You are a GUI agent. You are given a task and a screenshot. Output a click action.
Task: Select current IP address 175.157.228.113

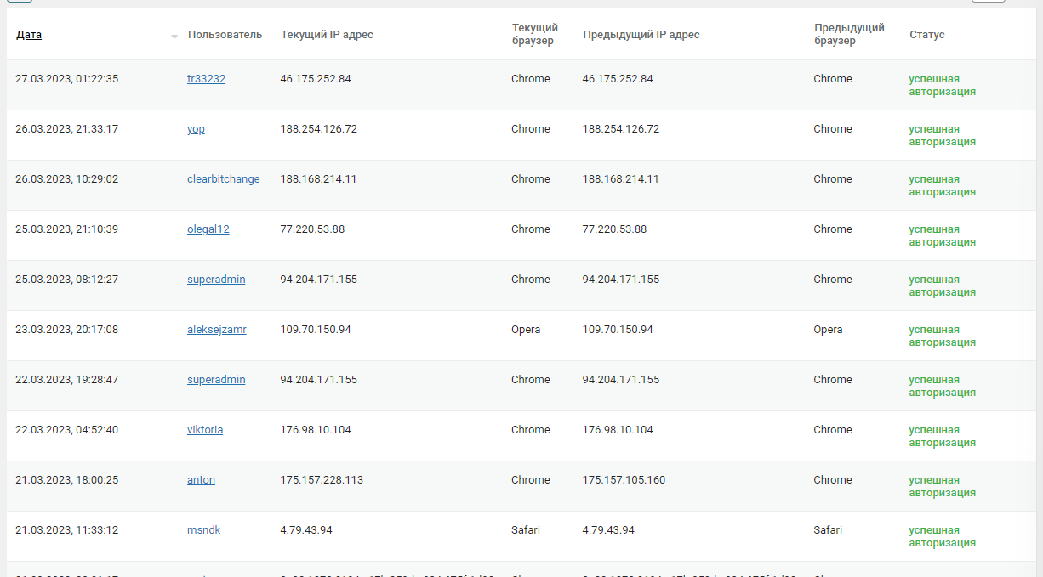pyautogui.click(x=322, y=480)
